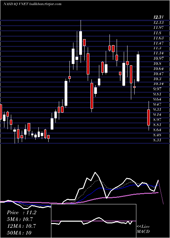The width and height of the screenshot is (170, 238).
Task: Click the 10.8 price level label
Action: (157, 64)
